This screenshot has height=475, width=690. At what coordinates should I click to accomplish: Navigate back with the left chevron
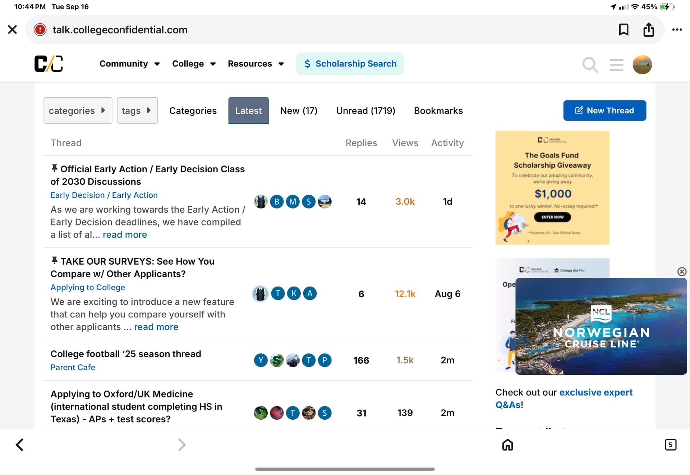click(20, 445)
